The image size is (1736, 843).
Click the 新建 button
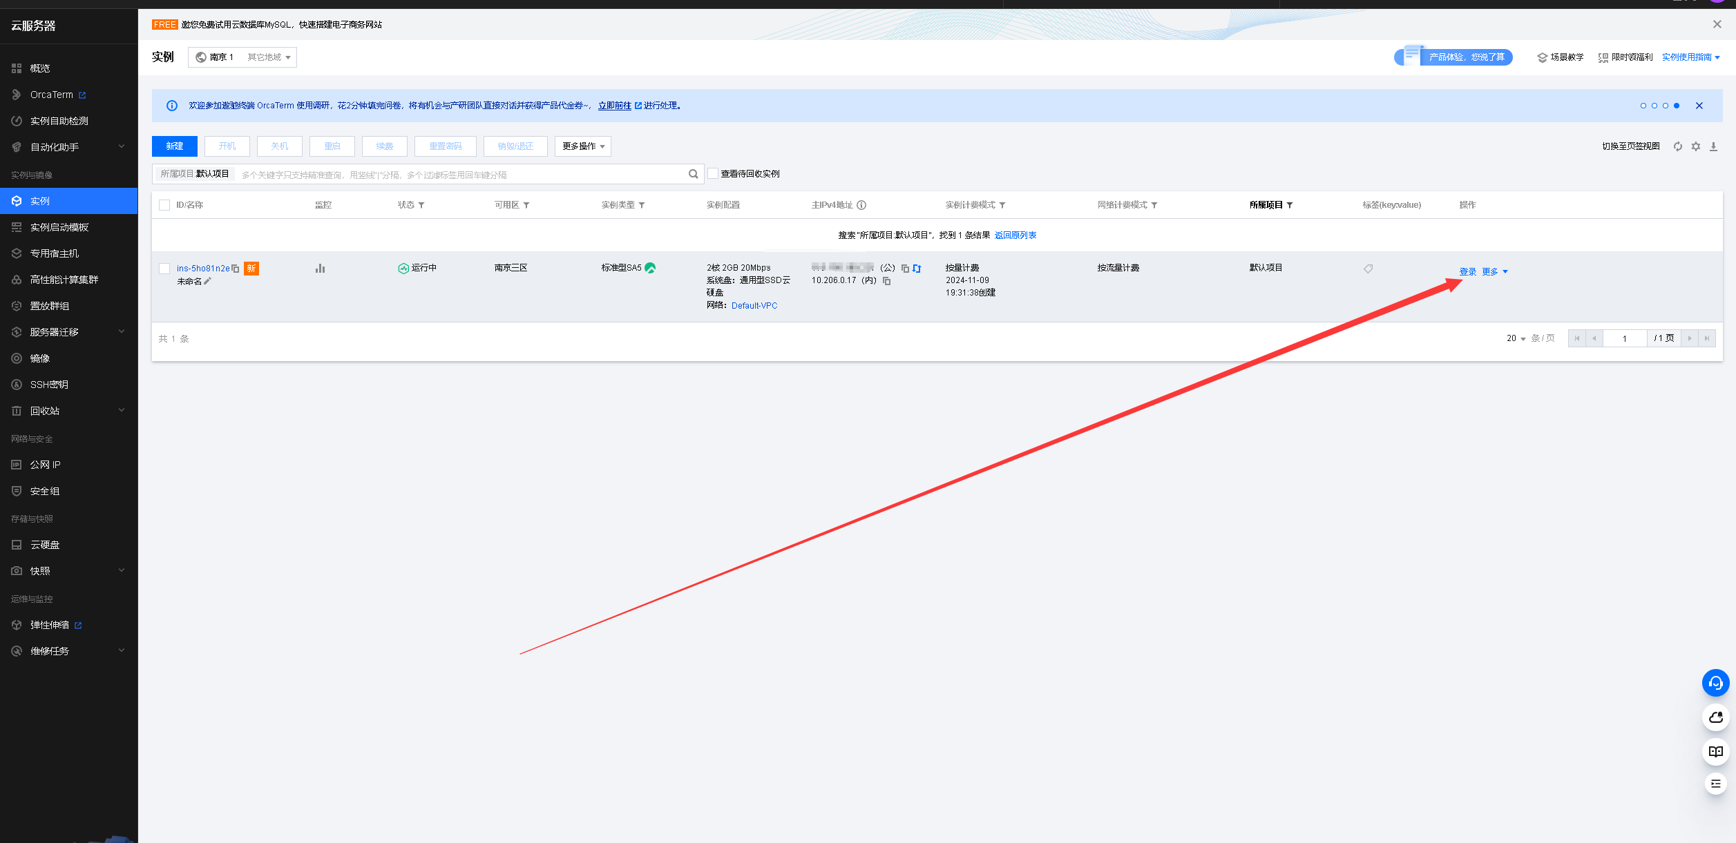[x=175, y=146]
